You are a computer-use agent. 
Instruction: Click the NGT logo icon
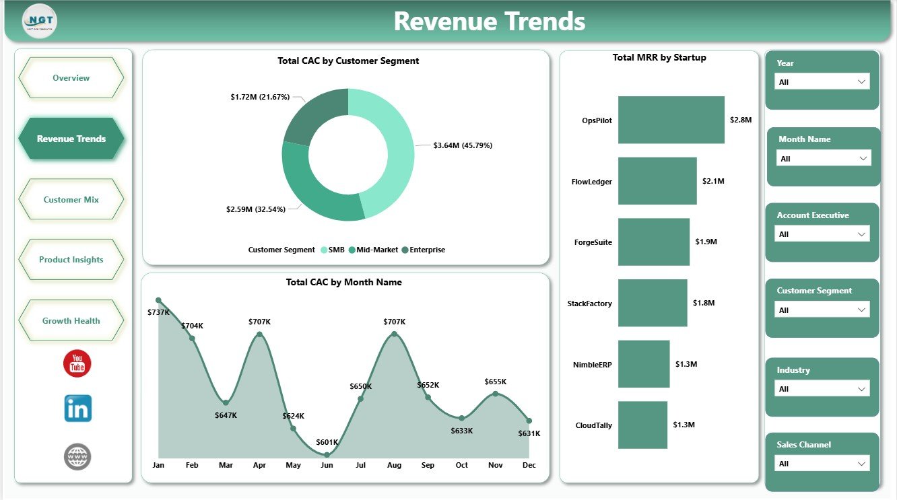pyautogui.click(x=40, y=22)
